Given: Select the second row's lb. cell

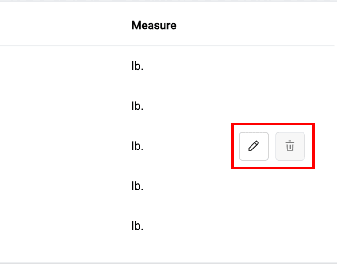Looking at the screenshot, I should [138, 106].
